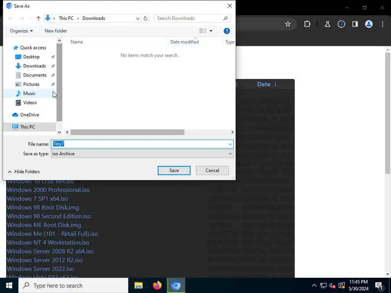Open Windows 7 SP1 x64.iso link
This screenshot has width=391, height=293.
click(37, 198)
